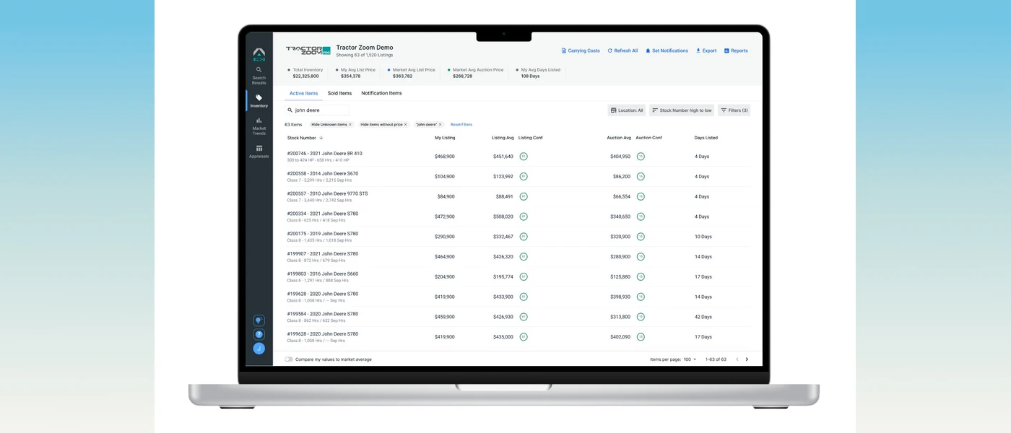Open Market Trends from the sidebar
The image size is (1011, 433).
(259, 126)
